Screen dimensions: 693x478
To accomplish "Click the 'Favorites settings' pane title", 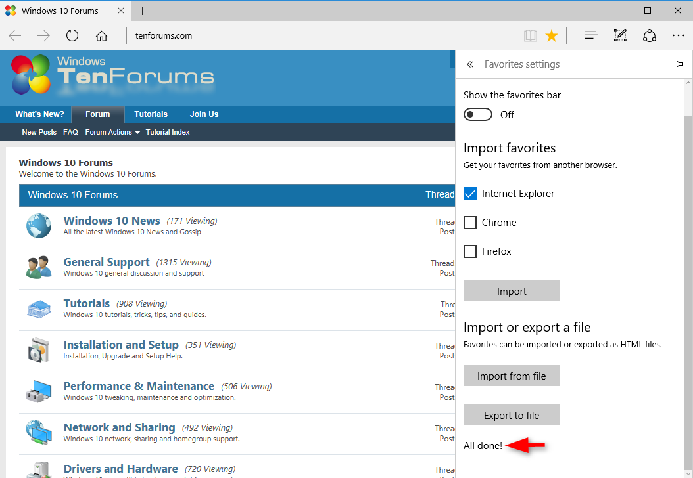I will pos(522,64).
